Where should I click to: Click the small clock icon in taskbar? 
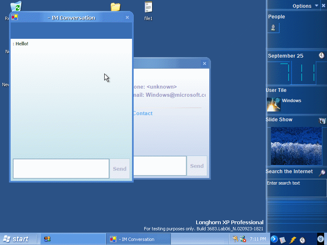[x=302, y=240]
